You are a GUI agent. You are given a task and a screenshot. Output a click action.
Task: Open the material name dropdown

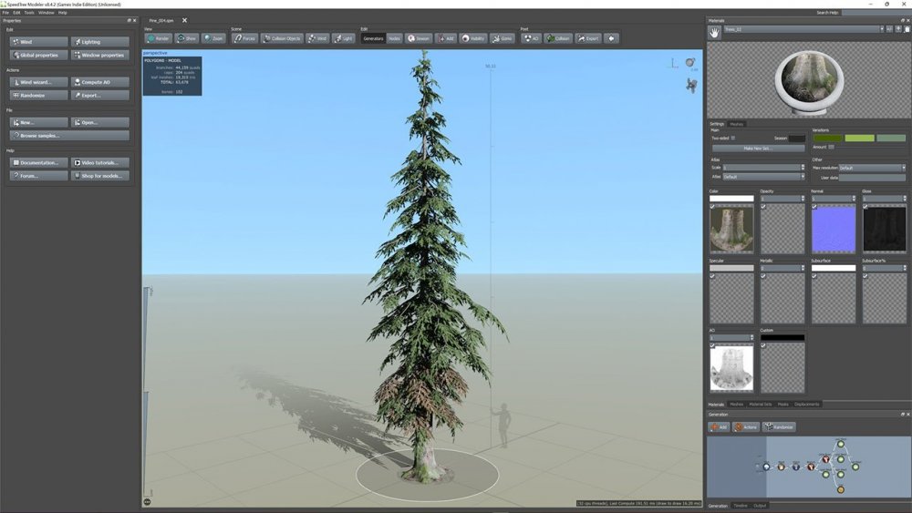[x=803, y=29]
